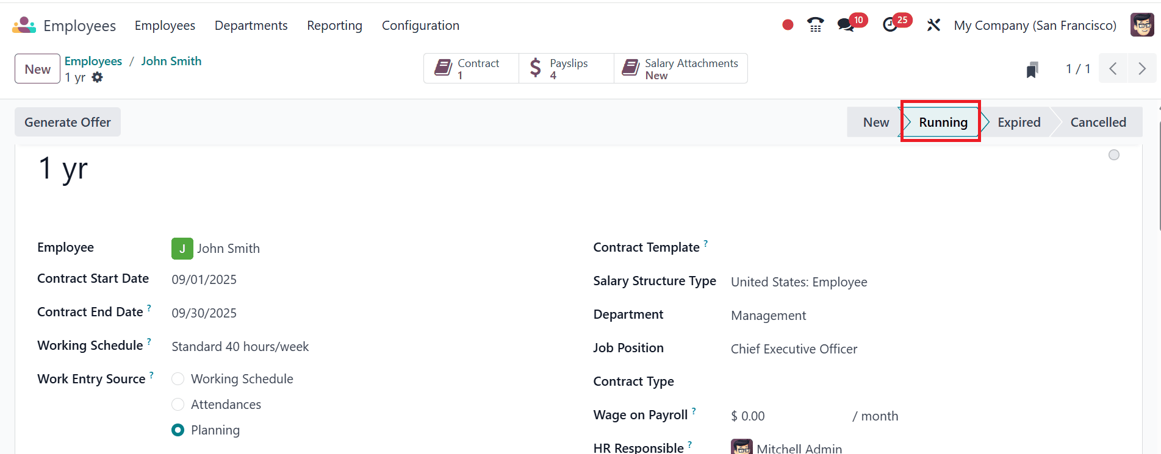1161x454 pixels.
Task: Select the Attendances radio option
Action: (178, 405)
